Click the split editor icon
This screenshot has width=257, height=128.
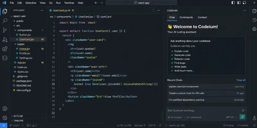click(x=153, y=10)
